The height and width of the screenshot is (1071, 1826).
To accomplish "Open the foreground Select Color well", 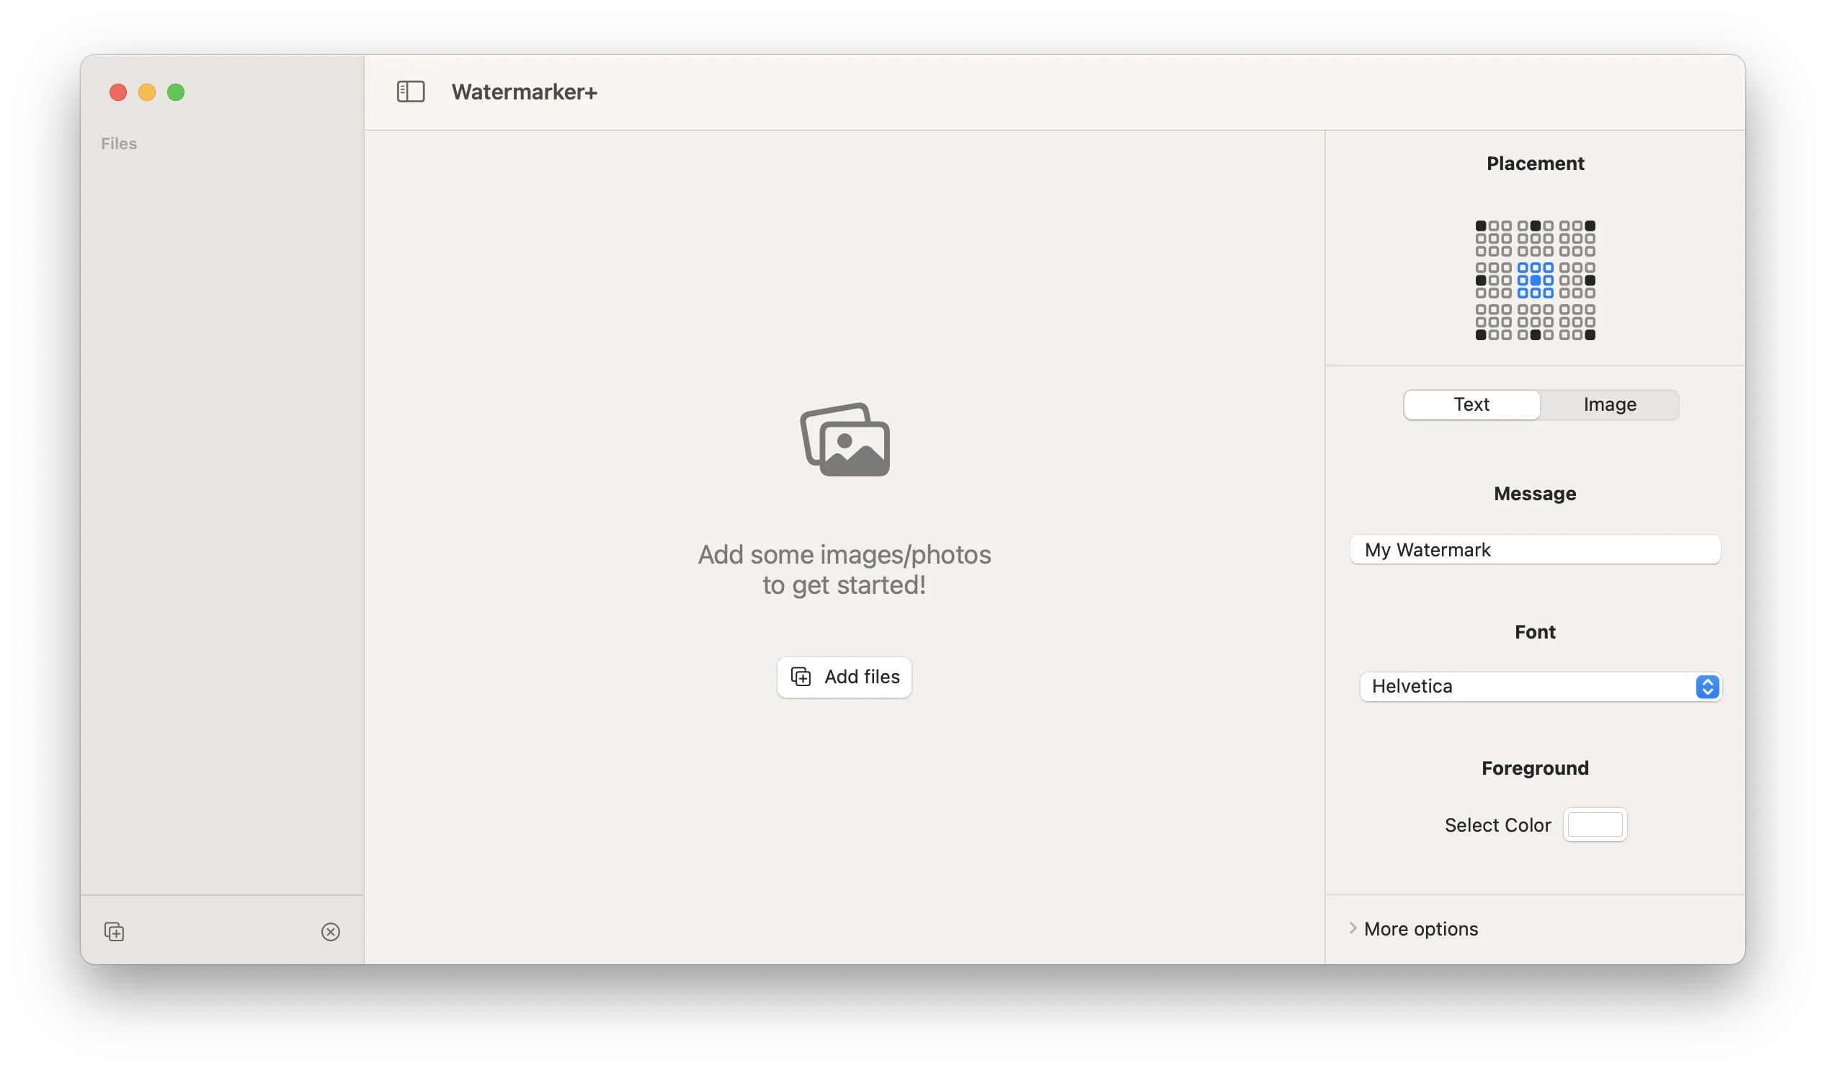I will coord(1594,825).
